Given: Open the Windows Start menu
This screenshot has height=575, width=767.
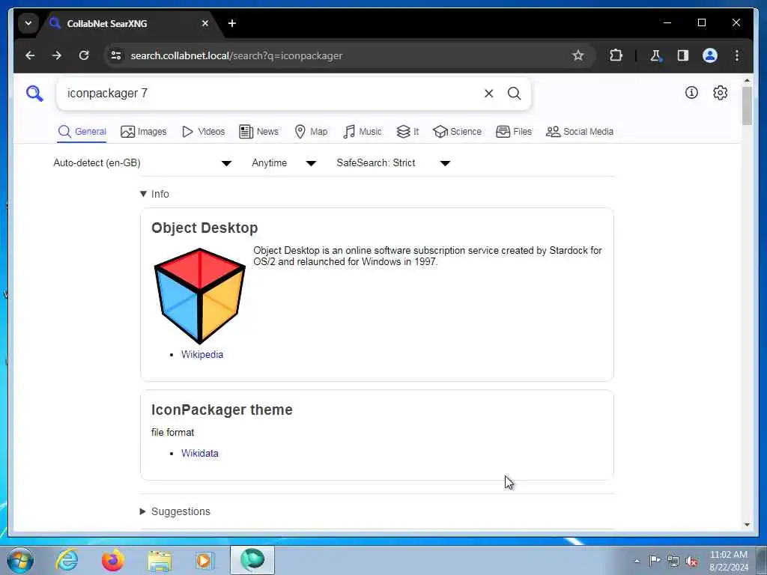Looking at the screenshot, I should coord(20,560).
